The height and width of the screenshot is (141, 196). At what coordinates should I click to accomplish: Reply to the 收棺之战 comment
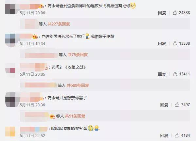(x=162, y=74)
